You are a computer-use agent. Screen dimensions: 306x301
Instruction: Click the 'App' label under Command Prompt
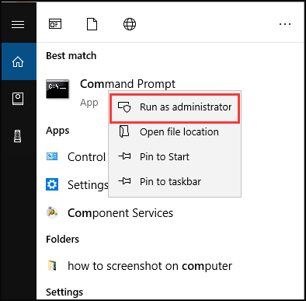[x=89, y=103]
